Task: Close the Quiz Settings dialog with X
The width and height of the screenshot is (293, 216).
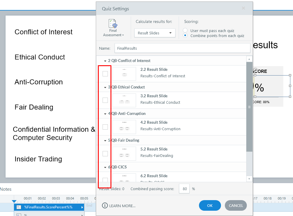Action: 243,8
